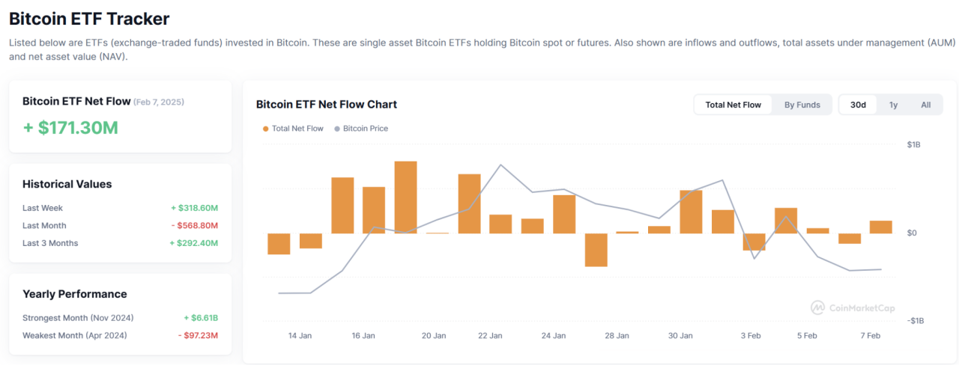The height and width of the screenshot is (365, 959).
Task: Toggle the Total Net Flow legend dot
Action: click(265, 129)
